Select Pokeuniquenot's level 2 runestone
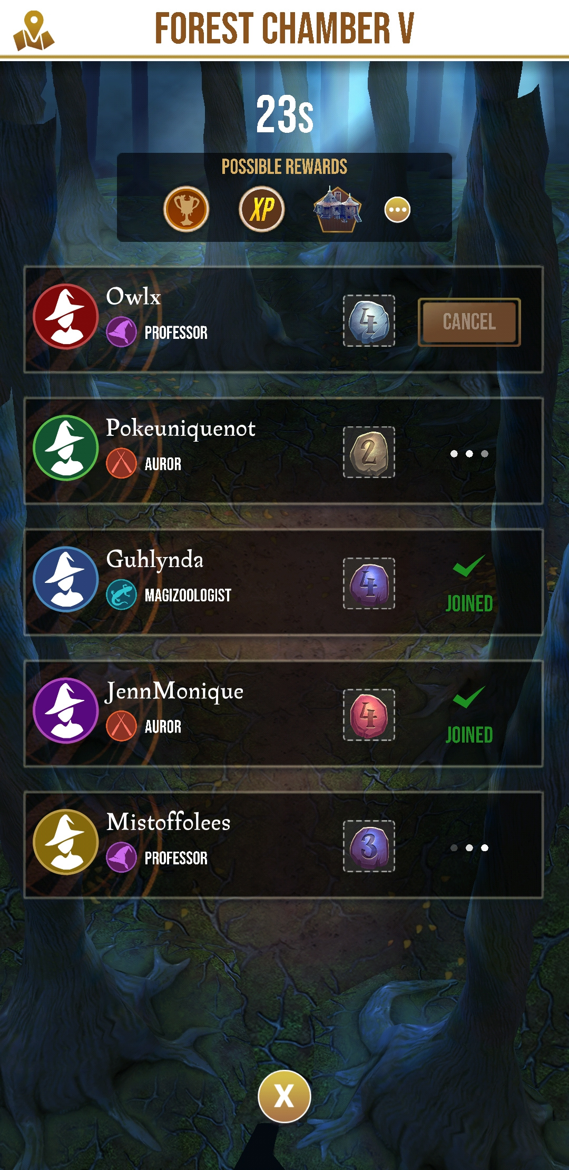Image resolution: width=569 pixels, height=1170 pixels. tap(369, 452)
